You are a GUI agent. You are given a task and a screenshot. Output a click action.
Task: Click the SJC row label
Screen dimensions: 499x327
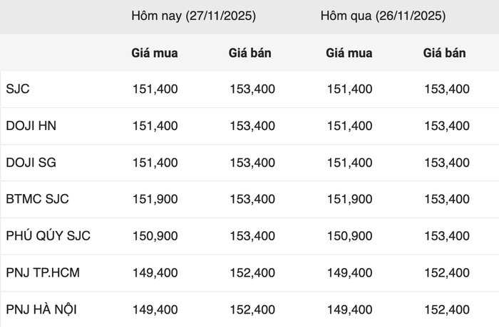18,90
